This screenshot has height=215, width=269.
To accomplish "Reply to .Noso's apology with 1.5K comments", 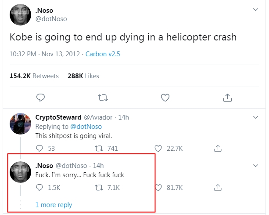I will pyautogui.click(x=39, y=187).
